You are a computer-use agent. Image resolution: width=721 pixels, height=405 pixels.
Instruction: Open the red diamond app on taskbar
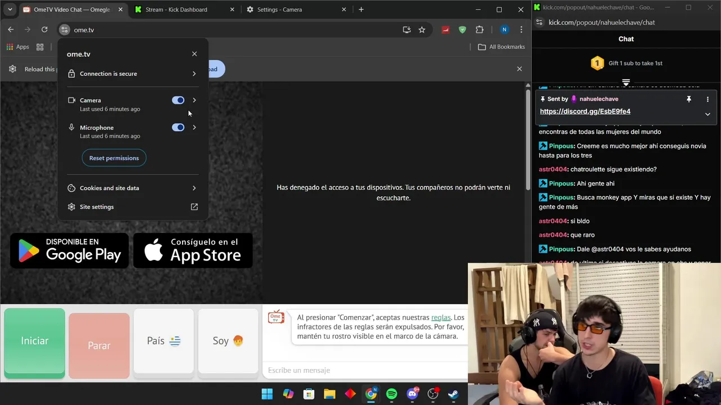point(350,394)
